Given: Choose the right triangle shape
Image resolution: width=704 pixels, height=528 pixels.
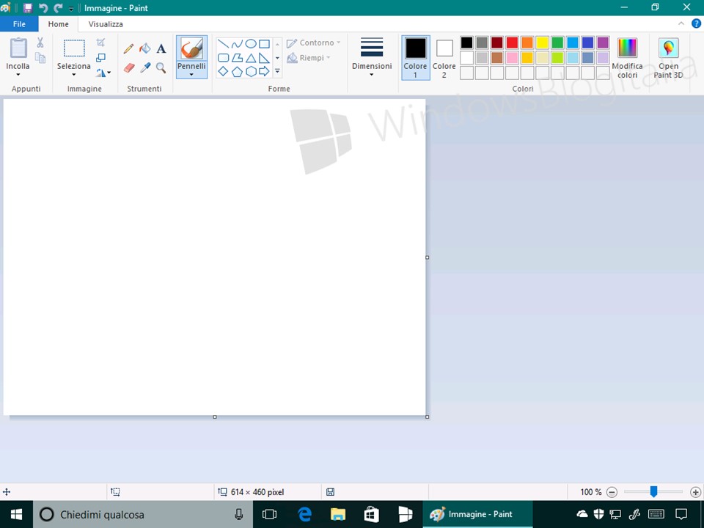Looking at the screenshot, I should [265, 57].
